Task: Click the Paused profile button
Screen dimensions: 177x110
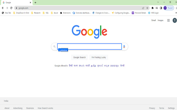Action: (x=169, y=8)
